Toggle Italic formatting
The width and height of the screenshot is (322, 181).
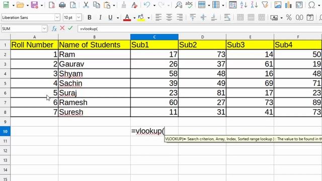tap(100, 18)
